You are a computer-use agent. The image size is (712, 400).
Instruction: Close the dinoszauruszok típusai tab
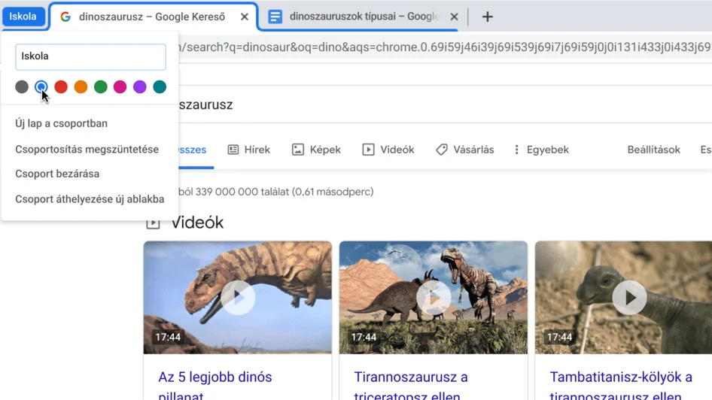coord(454,17)
